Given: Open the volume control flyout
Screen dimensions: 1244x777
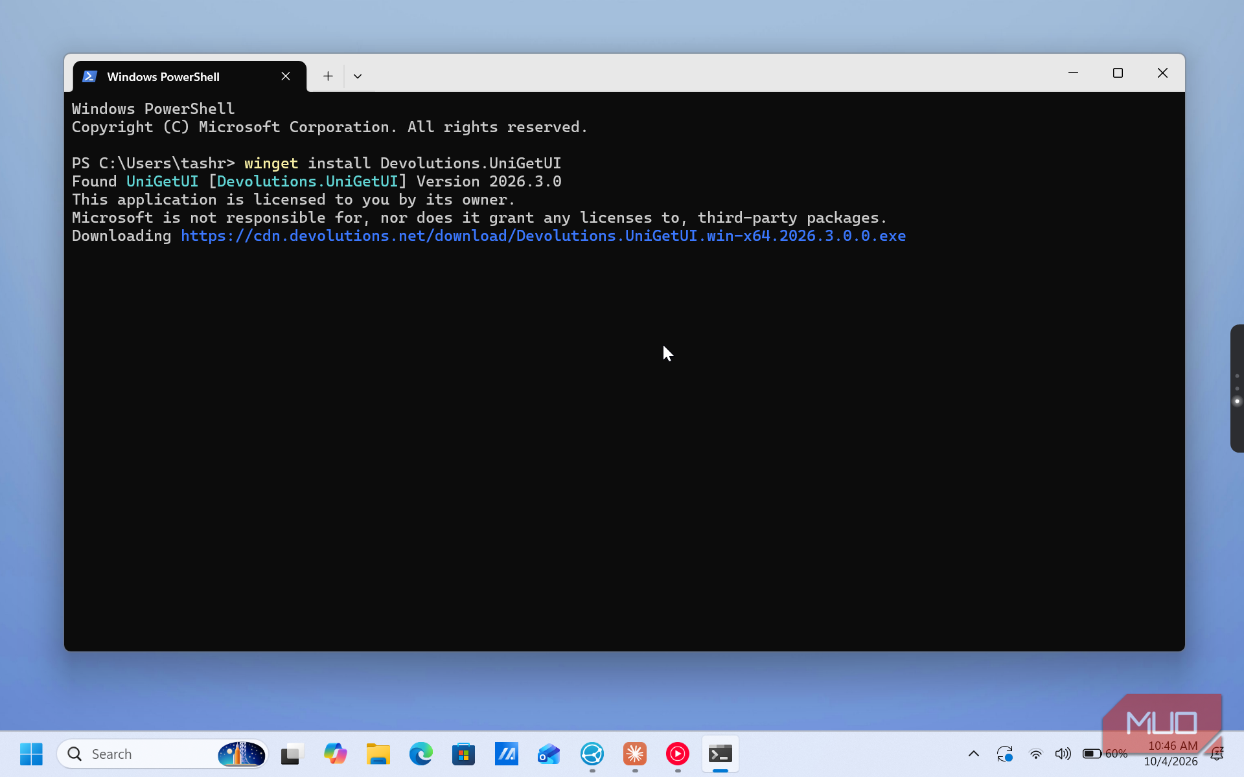Looking at the screenshot, I should pos(1063,754).
